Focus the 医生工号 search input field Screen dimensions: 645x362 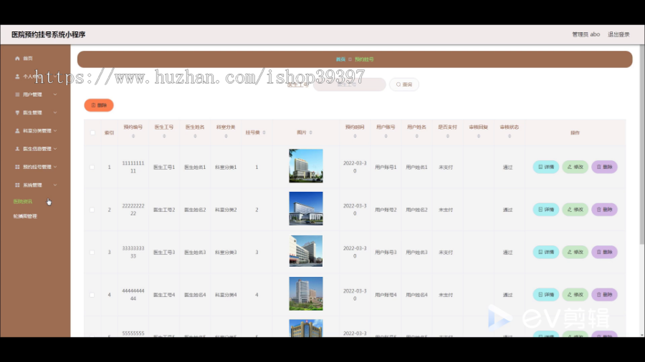[349, 84]
